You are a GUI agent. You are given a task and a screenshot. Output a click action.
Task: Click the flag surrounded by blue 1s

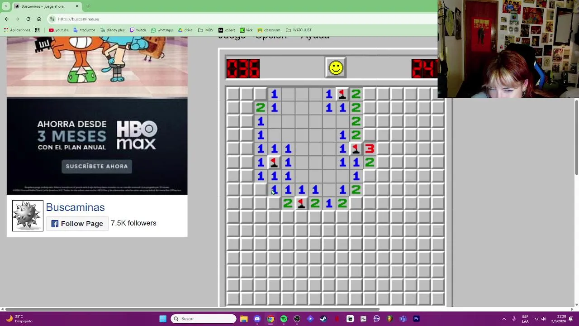[274, 162]
